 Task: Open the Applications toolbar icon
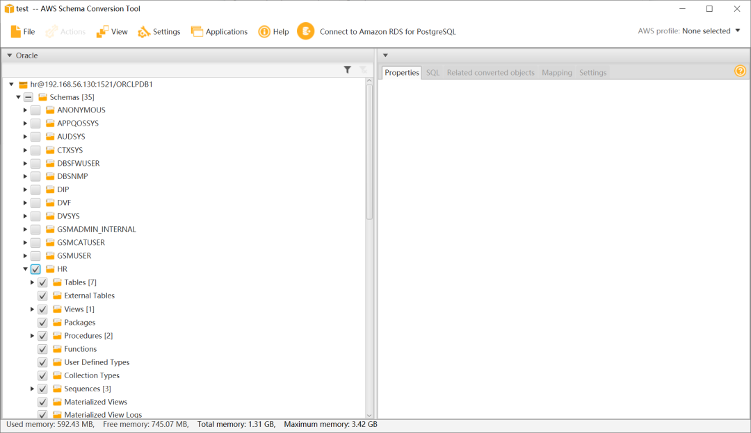coord(197,31)
